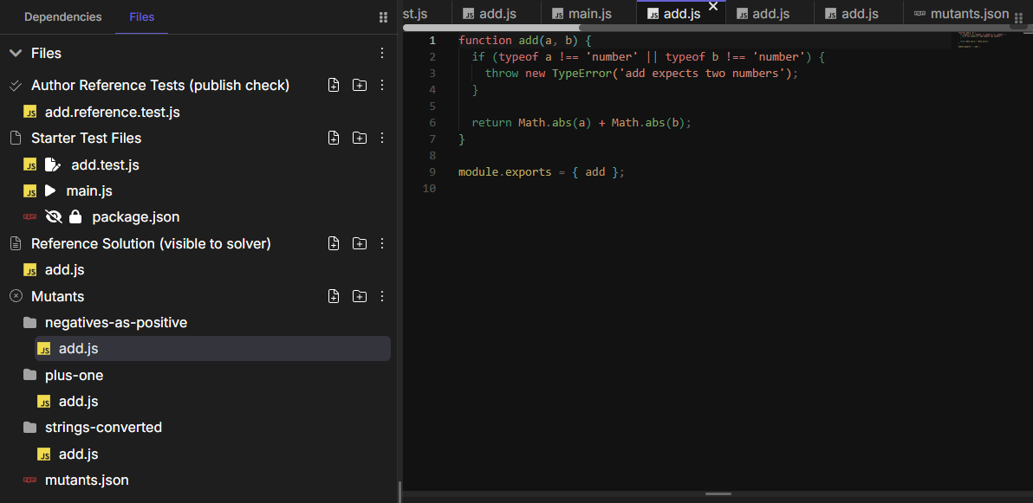Create new folder in Starter Test Files
1033x503 pixels.
click(359, 139)
